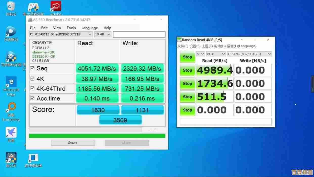Open the Tools menu in AS SSD

coord(71,28)
